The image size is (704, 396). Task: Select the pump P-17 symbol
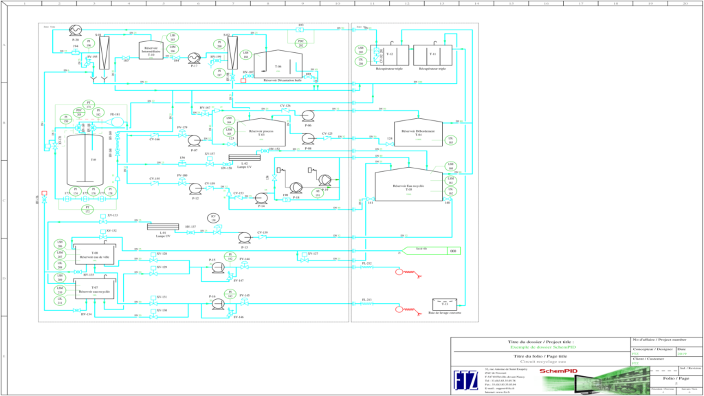click(193, 58)
